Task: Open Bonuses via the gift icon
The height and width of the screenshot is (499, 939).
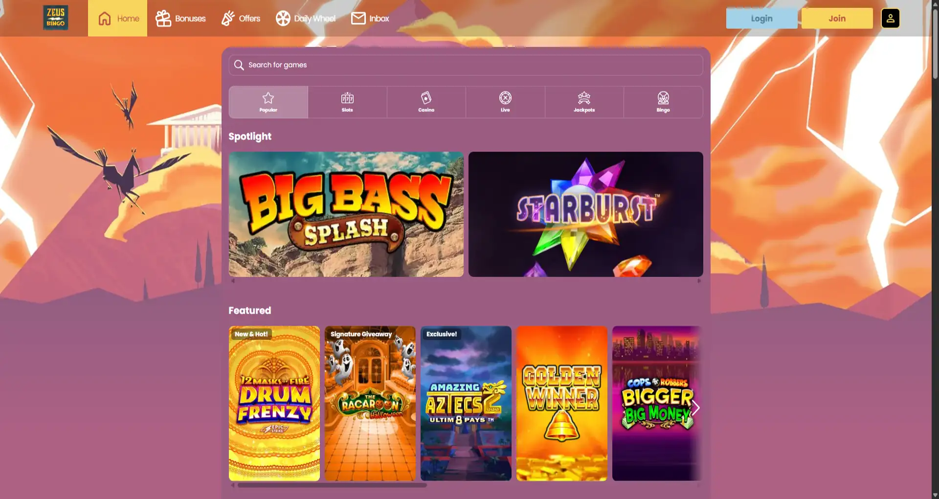Action: 162,18
